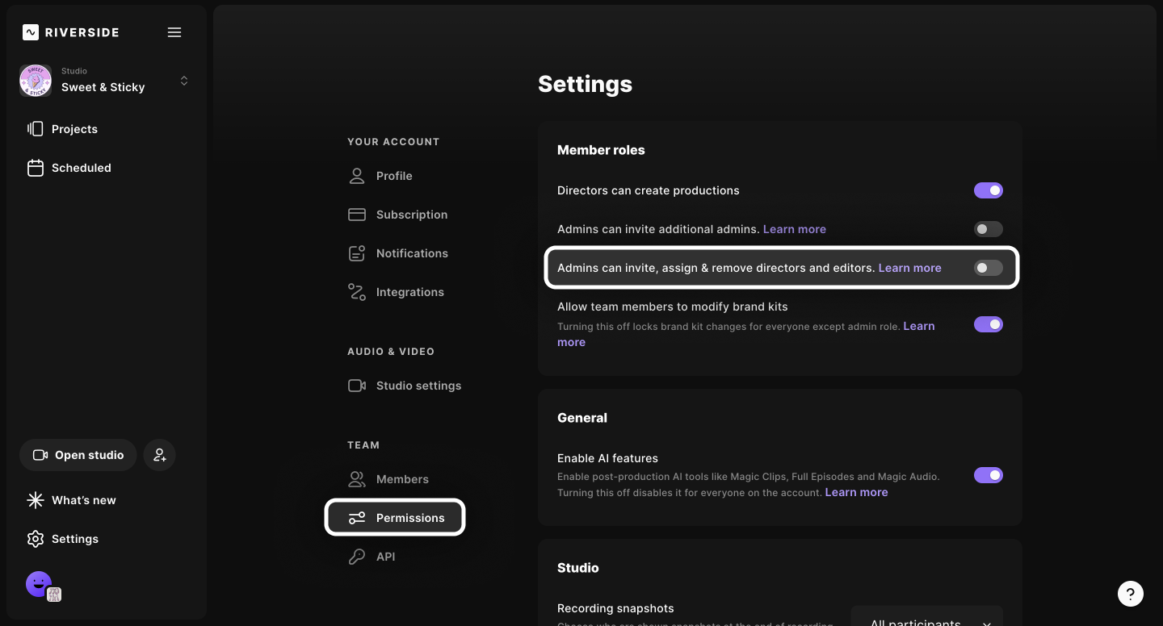Screen dimensions: 1163x626
Task: Disable Directors can create productions toggle
Action: (988, 190)
